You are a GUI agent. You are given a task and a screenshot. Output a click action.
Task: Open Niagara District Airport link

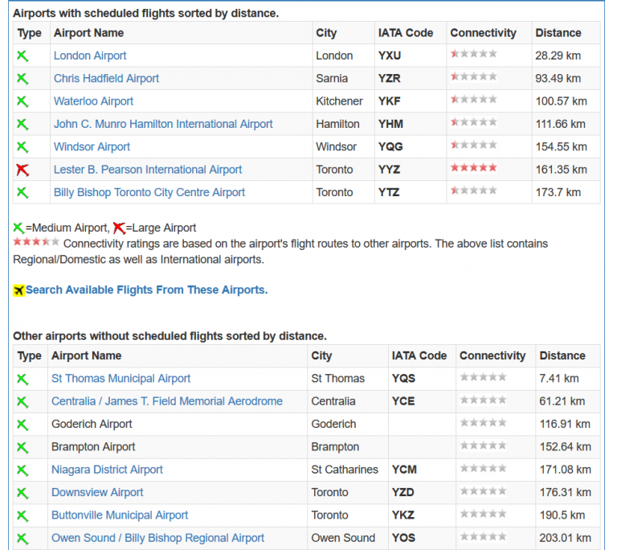tap(107, 470)
